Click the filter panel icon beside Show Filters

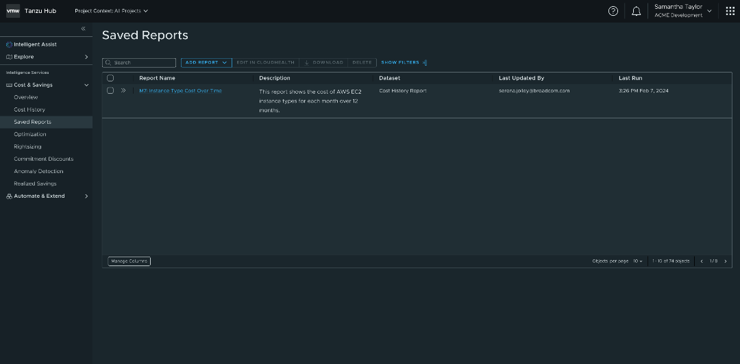(425, 63)
